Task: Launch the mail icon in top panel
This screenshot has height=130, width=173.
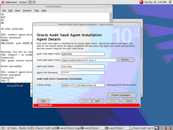Action: (x=34, y=2)
